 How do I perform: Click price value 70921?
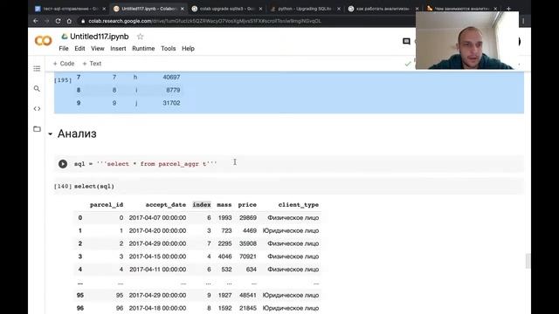click(x=248, y=256)
